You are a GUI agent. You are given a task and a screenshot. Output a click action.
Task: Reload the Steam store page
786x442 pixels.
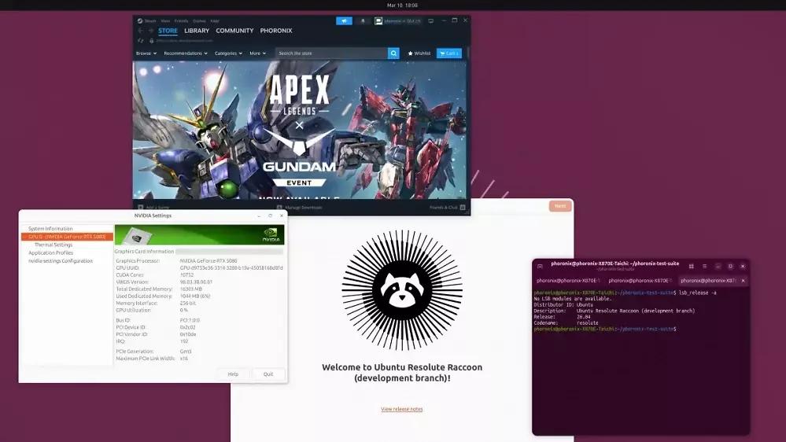point(141,41)
